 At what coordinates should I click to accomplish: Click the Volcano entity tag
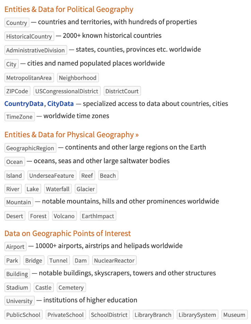click(64, 216)
